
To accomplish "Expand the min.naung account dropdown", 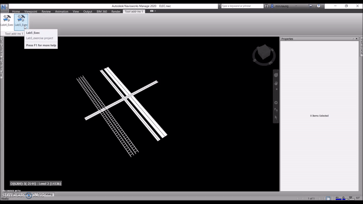I will point(295,6).
